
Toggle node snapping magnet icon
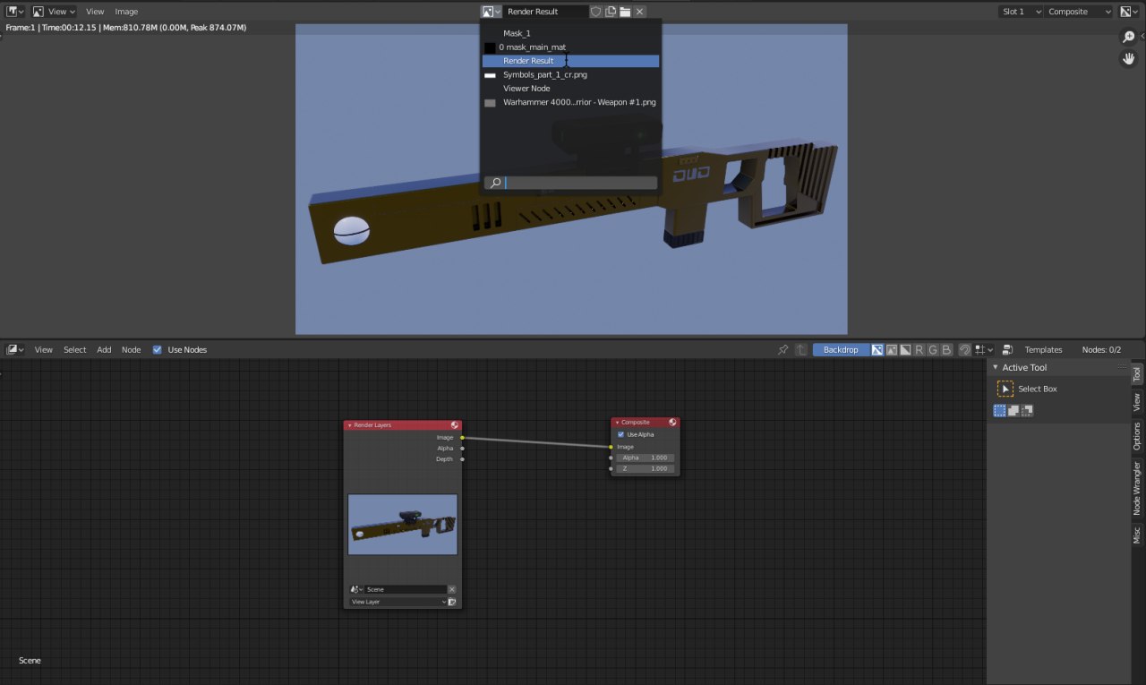coord(965,350)
